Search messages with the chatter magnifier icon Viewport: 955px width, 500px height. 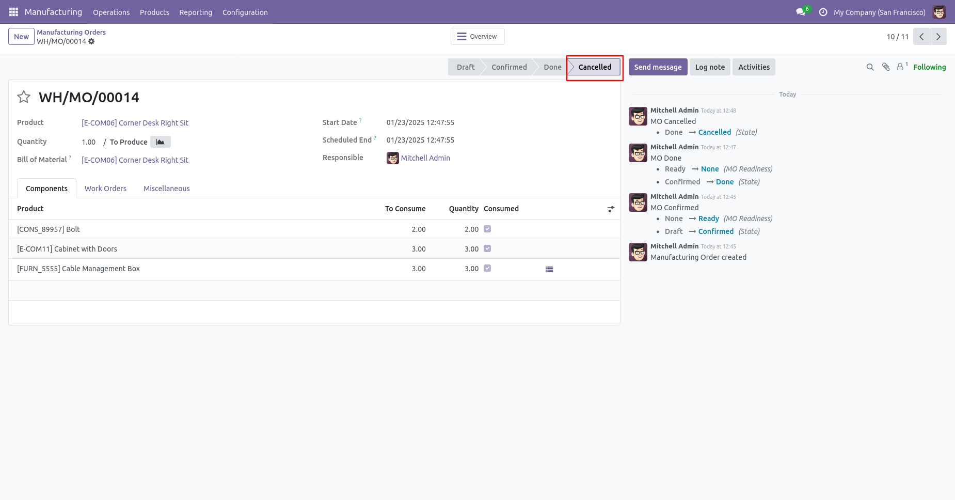pyautogui.click(x=870, y=67)
